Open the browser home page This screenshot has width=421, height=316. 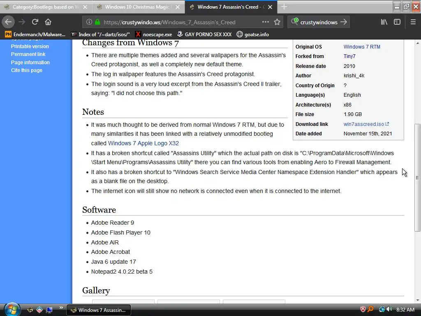coord(48,22)
